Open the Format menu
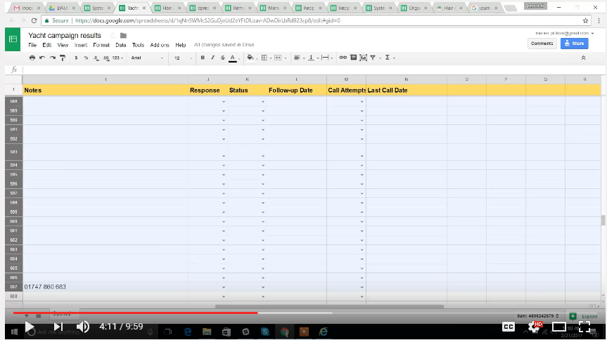 tap(101, 45)
